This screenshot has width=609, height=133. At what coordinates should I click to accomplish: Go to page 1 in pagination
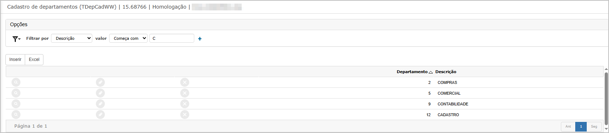[581, 127]
